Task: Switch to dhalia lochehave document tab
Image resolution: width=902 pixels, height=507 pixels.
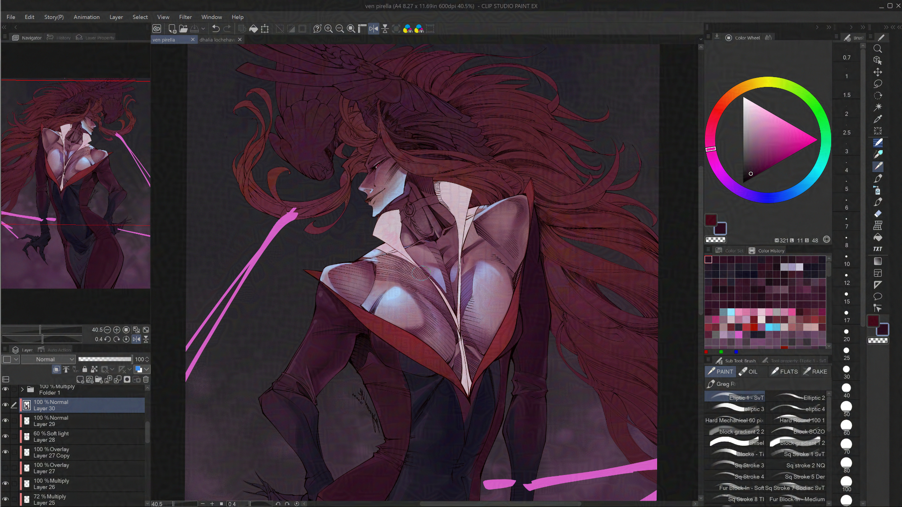Action: (x=217, y=40)
